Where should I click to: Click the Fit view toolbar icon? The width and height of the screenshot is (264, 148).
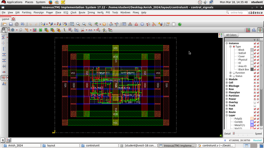pos(72,24)
